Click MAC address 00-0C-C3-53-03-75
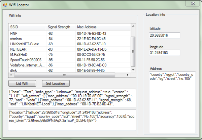 (x=91, y=55)
